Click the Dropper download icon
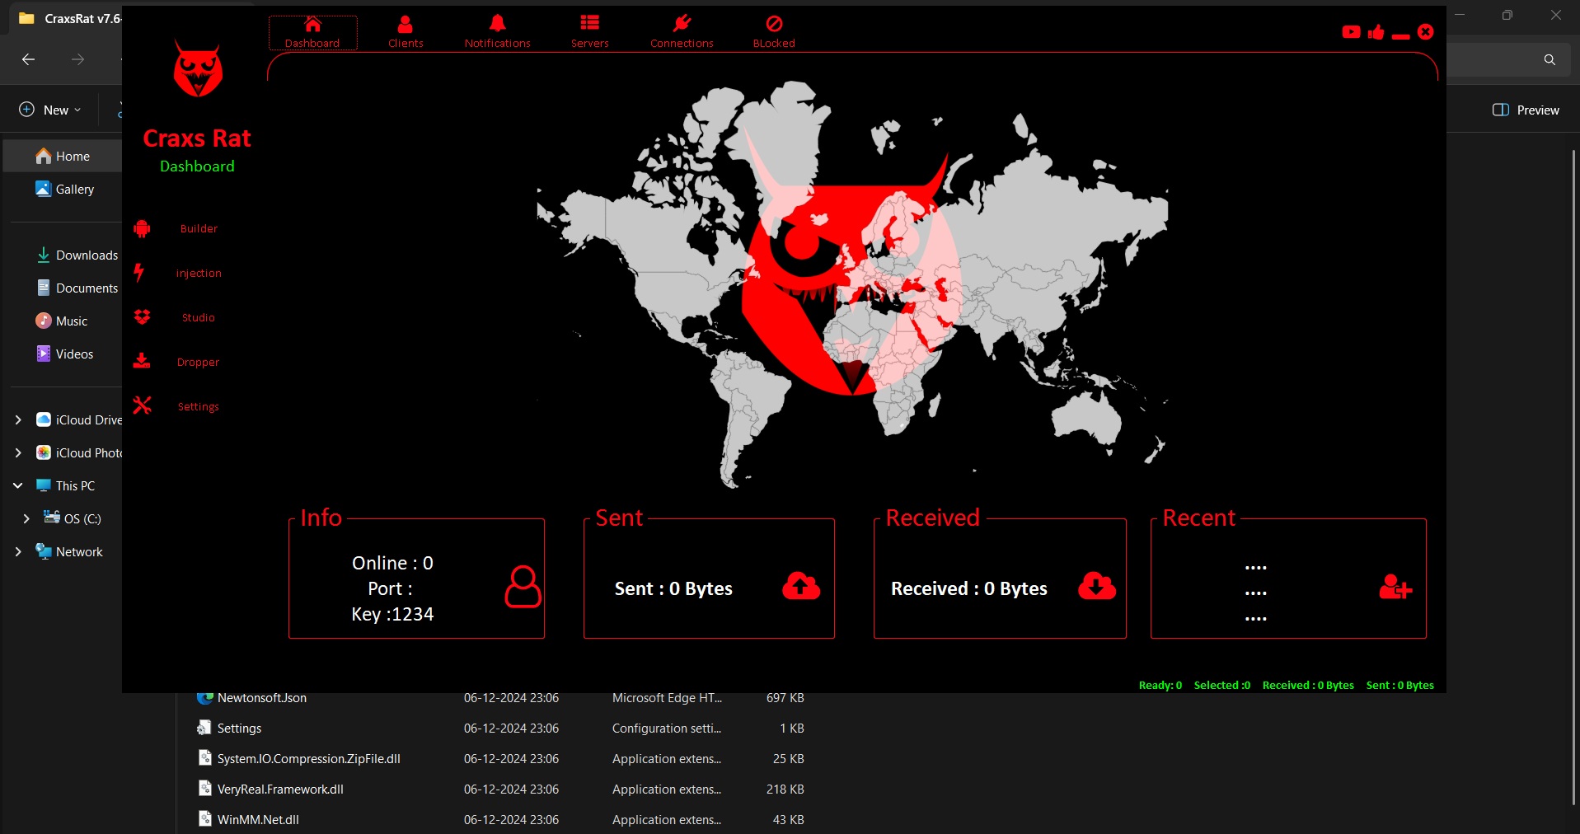 pos(142,361)
